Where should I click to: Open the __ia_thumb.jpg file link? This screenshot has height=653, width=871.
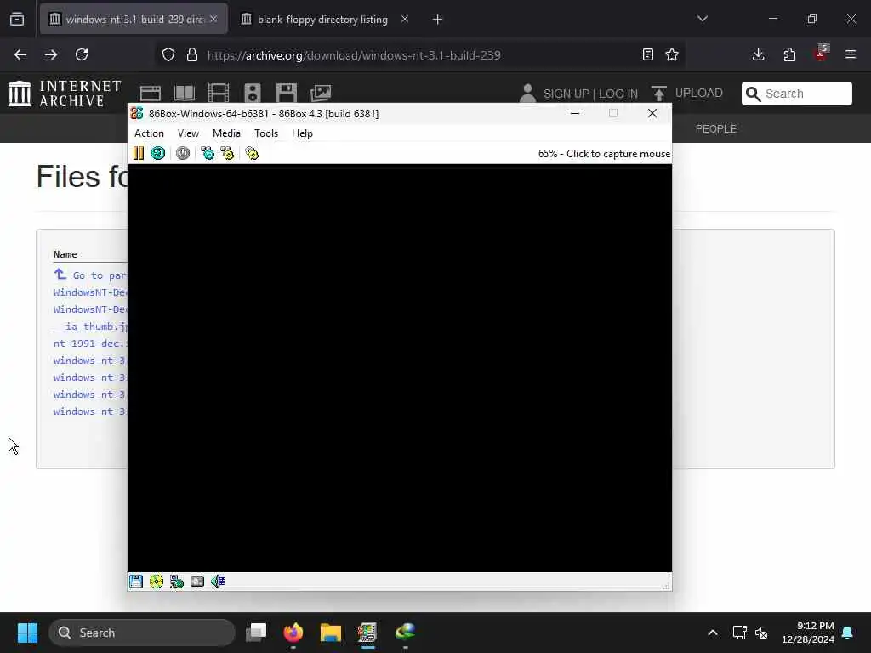point(90,326)
